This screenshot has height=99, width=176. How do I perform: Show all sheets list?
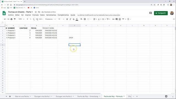[10, 97]
